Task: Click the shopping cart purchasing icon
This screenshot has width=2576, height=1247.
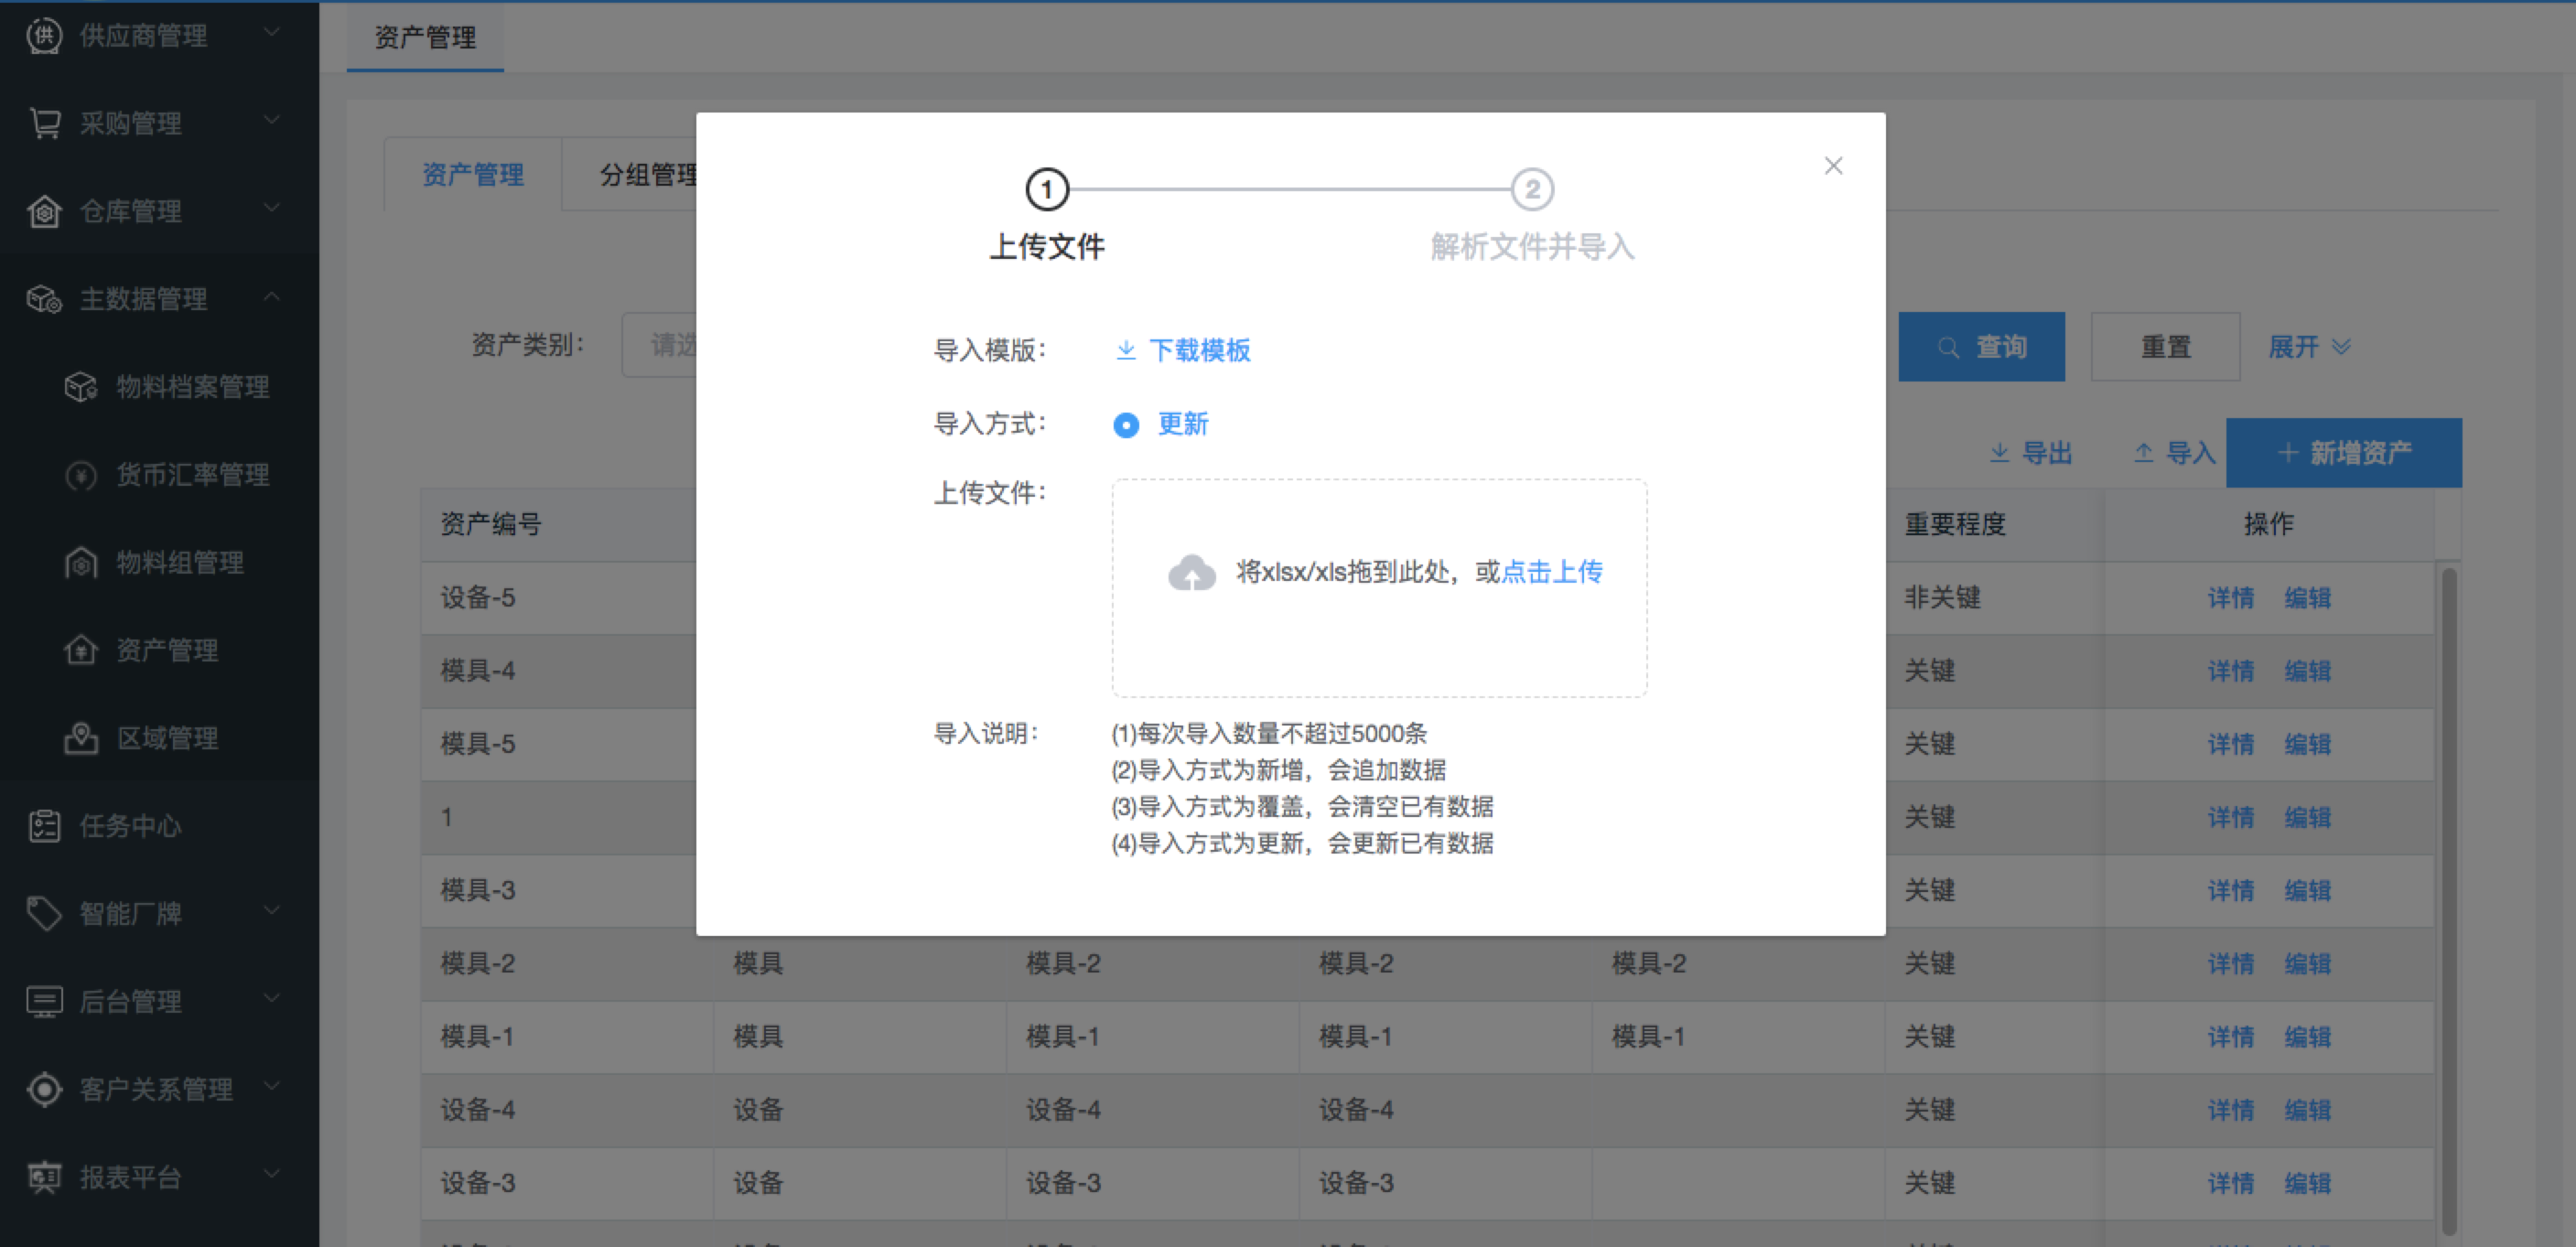Action: click(44, 123)
